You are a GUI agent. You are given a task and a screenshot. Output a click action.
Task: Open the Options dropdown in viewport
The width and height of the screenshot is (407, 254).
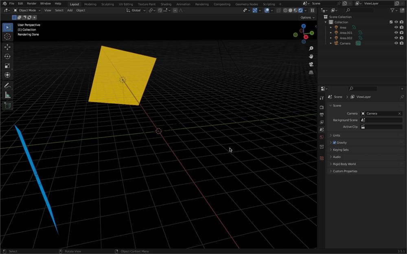[x=308, y=17]
